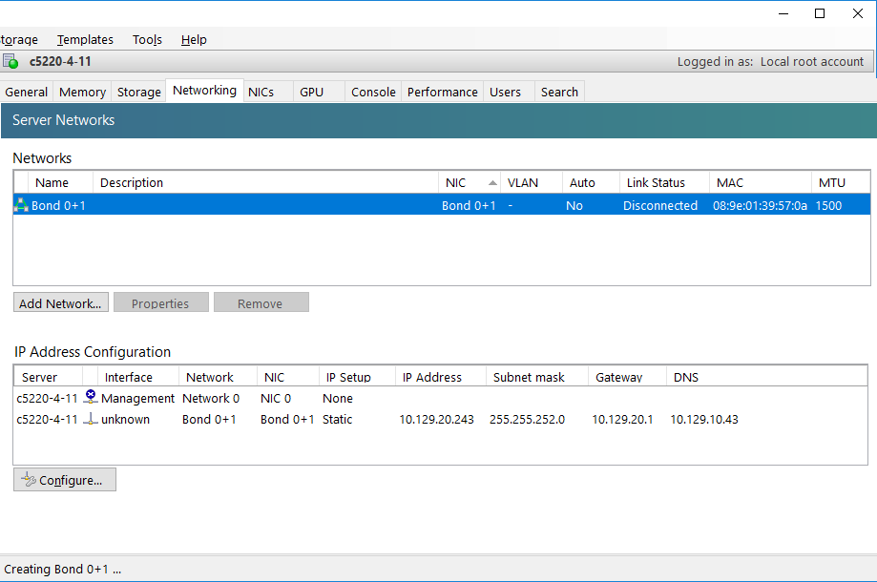The height and width of the screenshot is (582, 877).
Task: Sort networks by the NIC column arrow
Action: coord(492,182)
